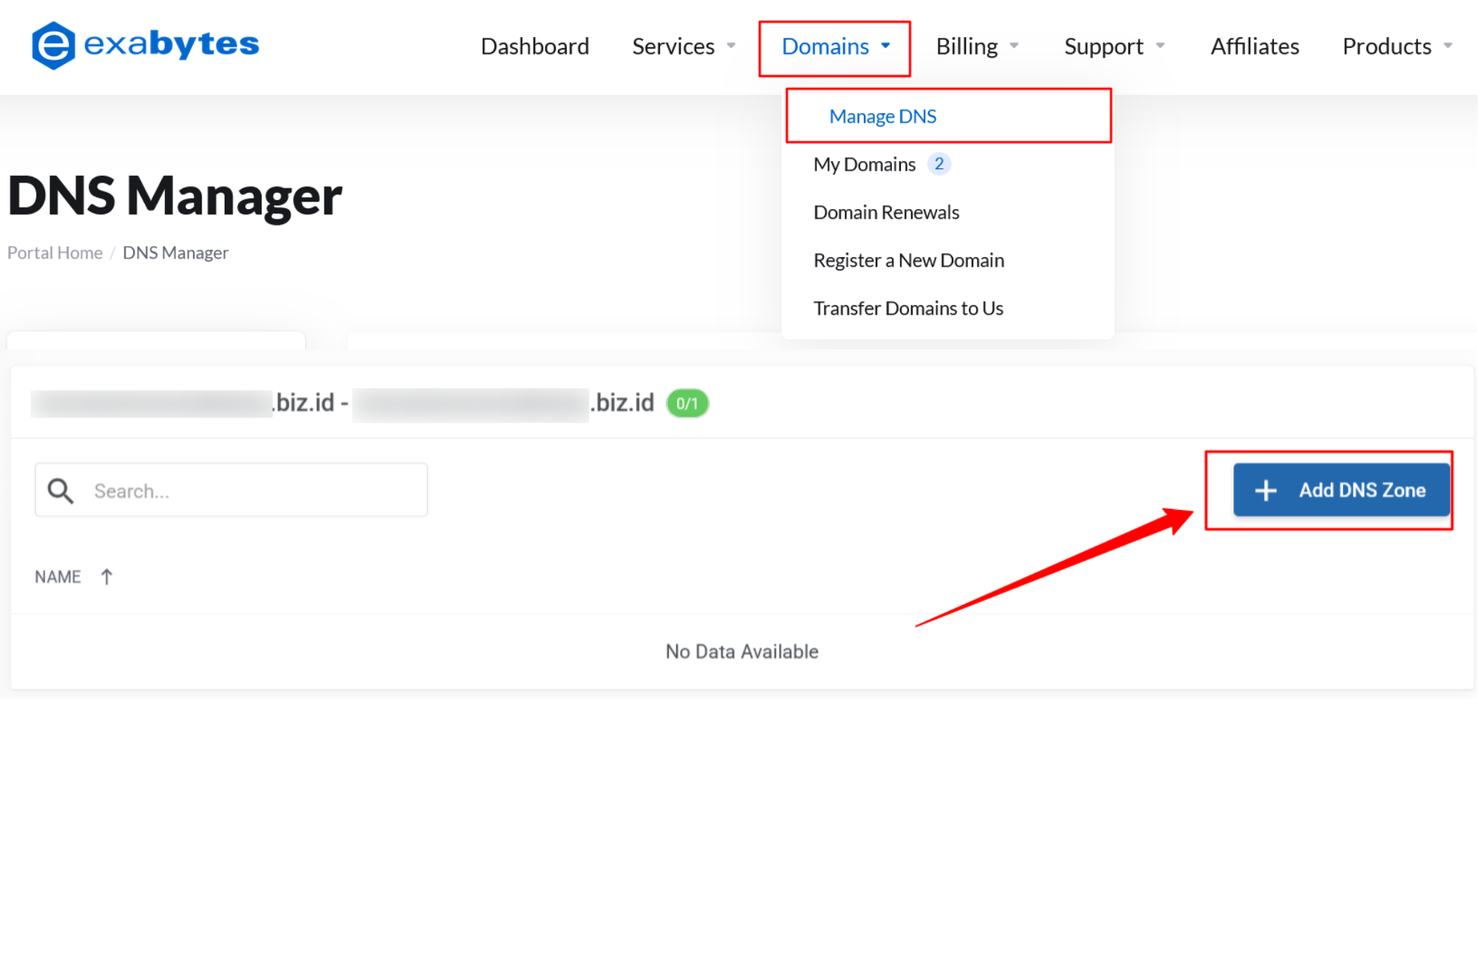Select Manage DNS from the menu
The image size is (1478, 967).
tap(882, 117)
